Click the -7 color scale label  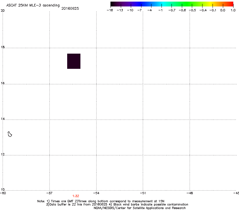(x=140, y=10)
